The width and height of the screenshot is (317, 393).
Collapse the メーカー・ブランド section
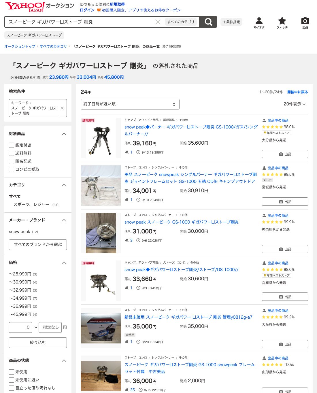(64, 220)
